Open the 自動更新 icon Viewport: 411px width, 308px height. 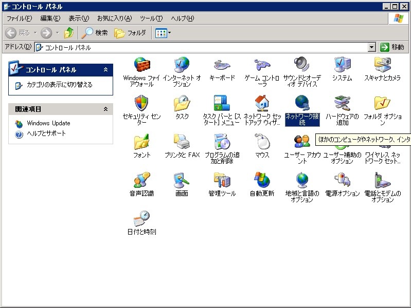[x=262, y=180]
